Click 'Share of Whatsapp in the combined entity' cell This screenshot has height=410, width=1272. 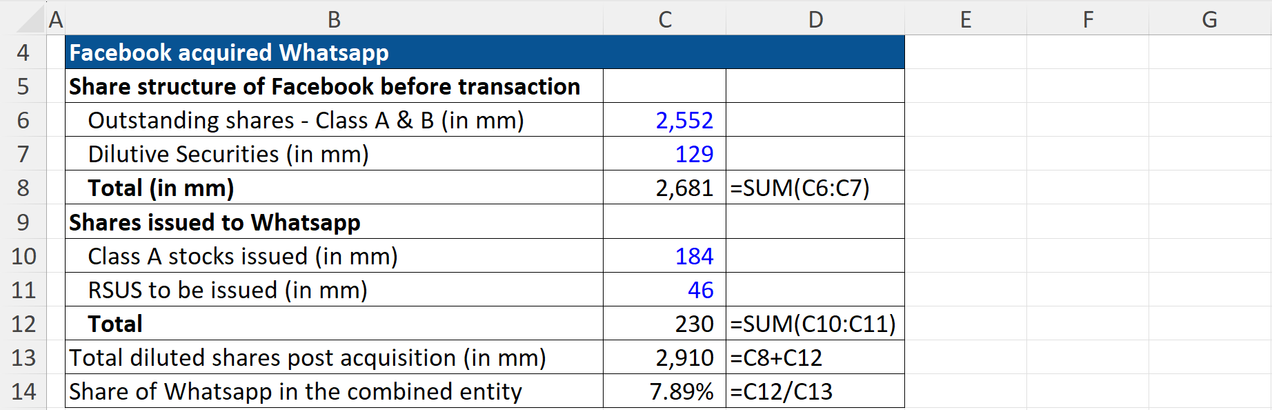click(x=334, y=391)
